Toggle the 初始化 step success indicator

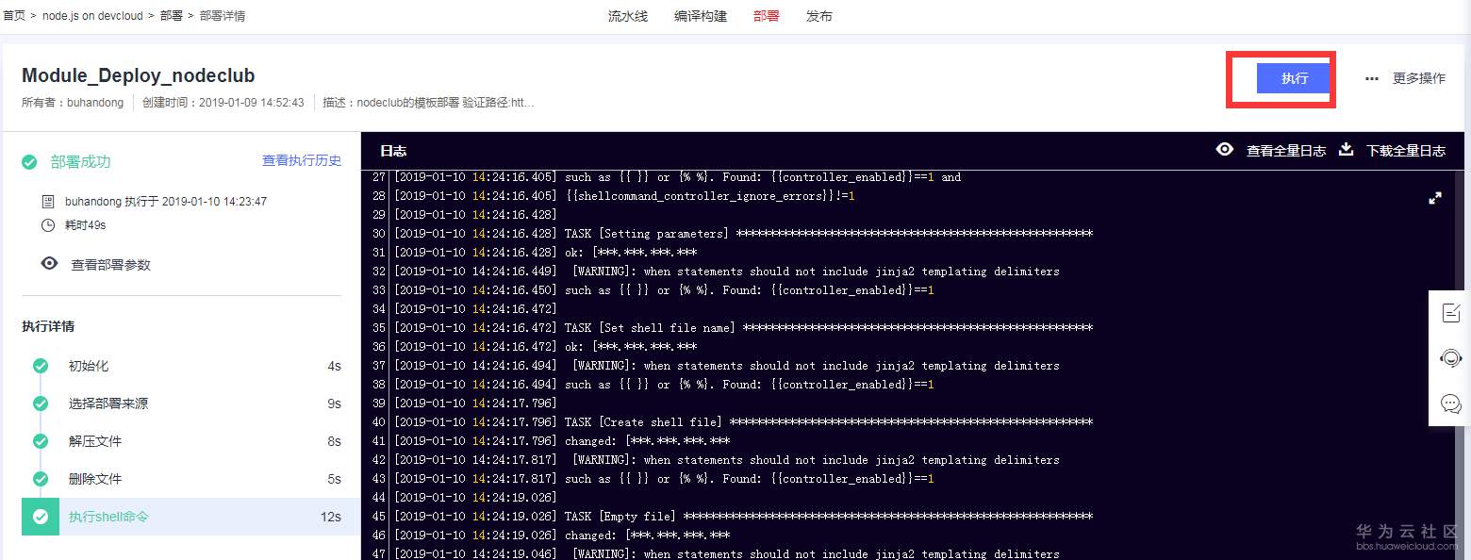41,366
